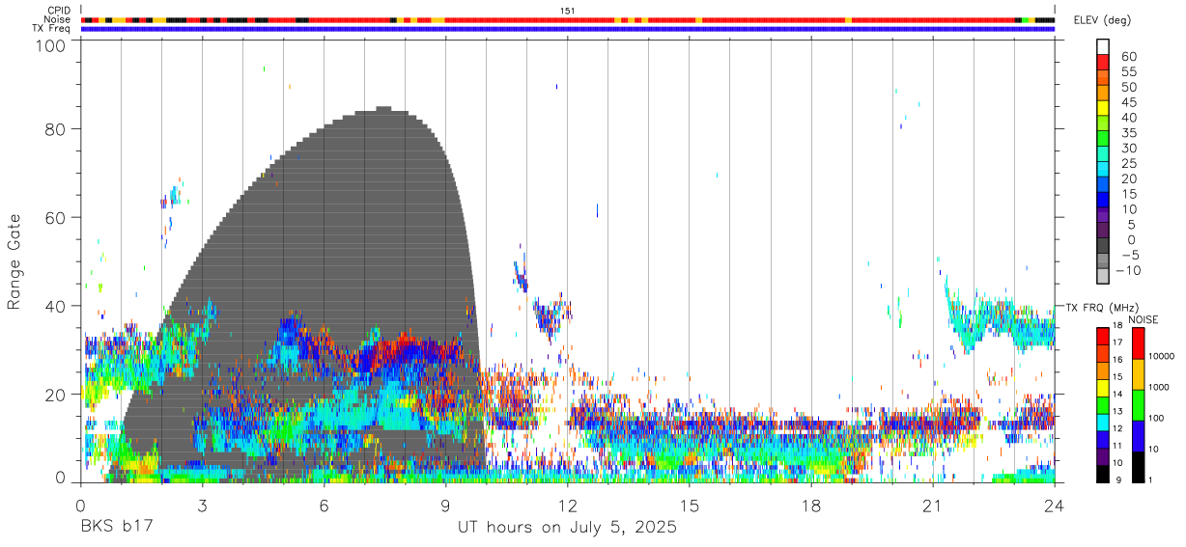Click the '40' range gate tick label

coord(57,306)
